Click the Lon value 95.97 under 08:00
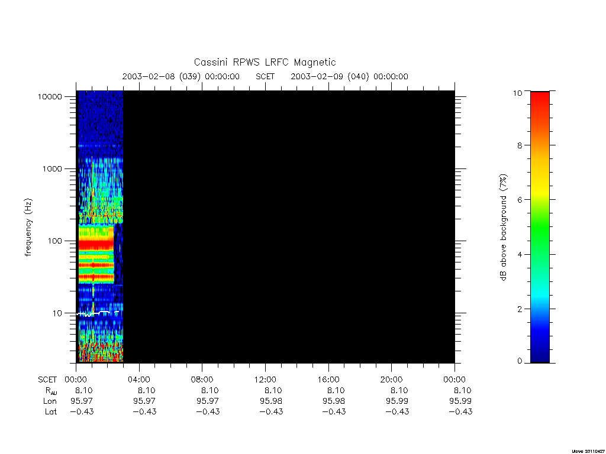This screenshot has width=606, height=454. point(208,401)
